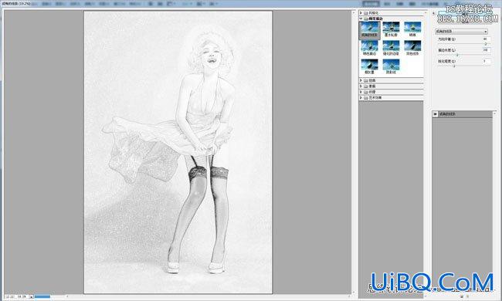This screenshot has height=301, width=502.
Task: Click the zoom in plus button
Action: (12, 297)
